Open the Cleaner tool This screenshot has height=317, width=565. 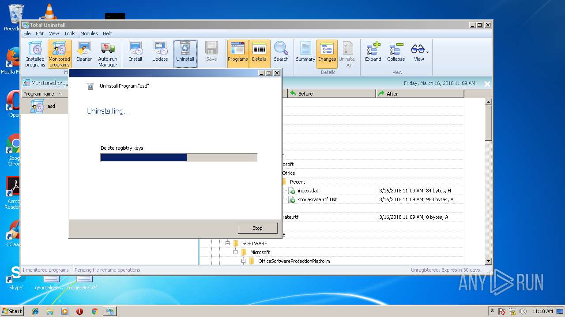point(83,52)
